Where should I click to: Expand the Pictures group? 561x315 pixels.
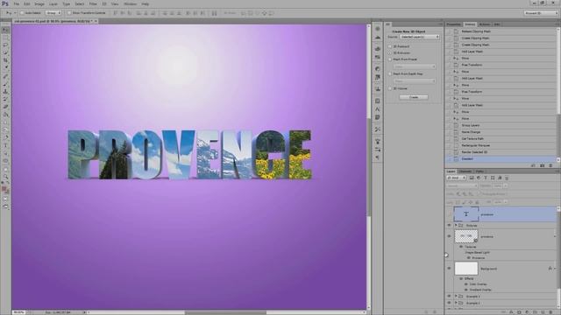click(456, 226)
